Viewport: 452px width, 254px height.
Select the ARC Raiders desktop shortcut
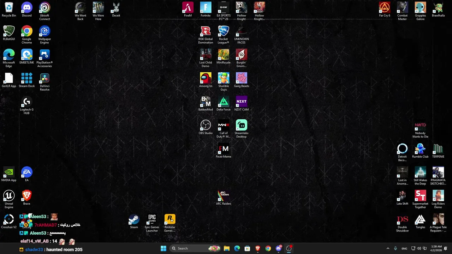click(x=224, y=198)
